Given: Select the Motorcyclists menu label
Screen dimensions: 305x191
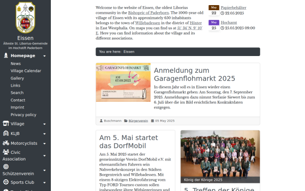Looking at the screenshot, I should click(24, 143).
